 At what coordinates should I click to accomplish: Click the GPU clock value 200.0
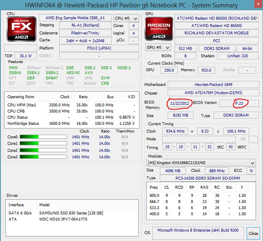coord(169,70)
